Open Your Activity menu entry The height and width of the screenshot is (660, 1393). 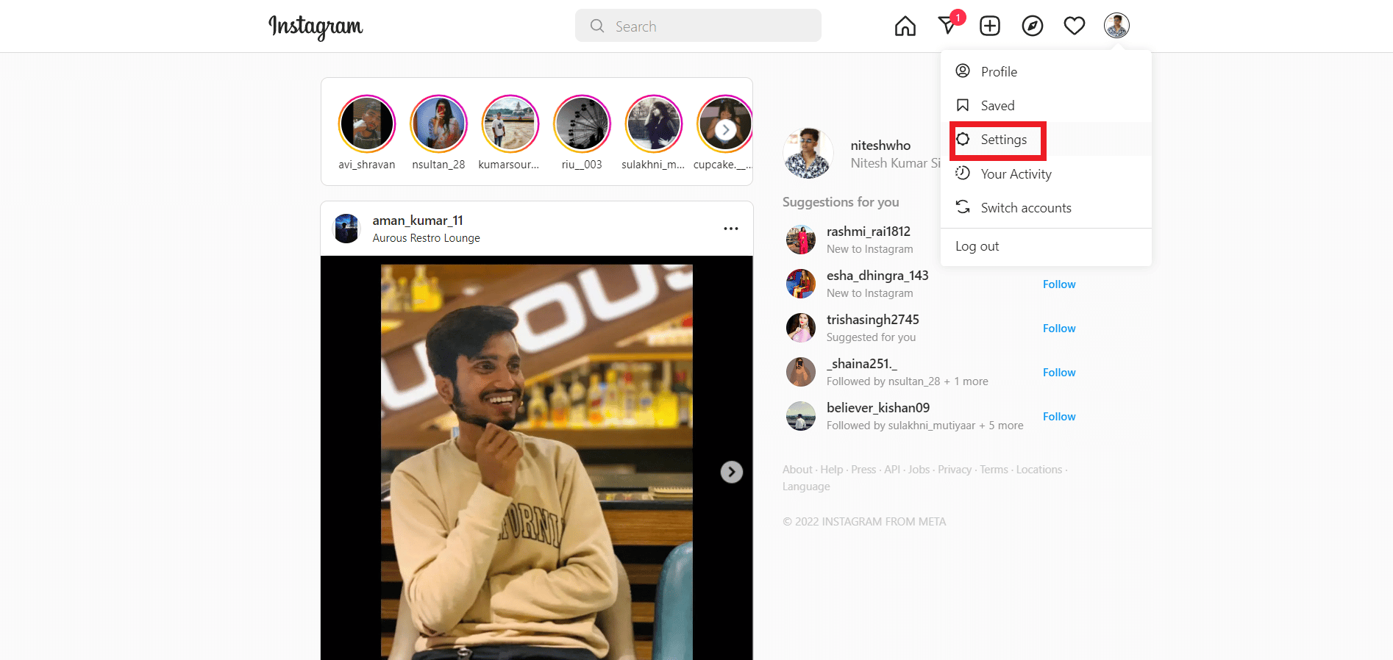[x=1046, y=173]
